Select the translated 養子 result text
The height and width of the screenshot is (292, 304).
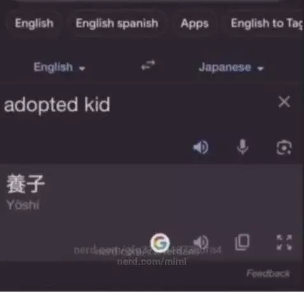point(25,184)
